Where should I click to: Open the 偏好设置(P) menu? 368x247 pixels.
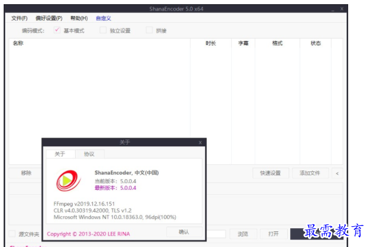49,18
